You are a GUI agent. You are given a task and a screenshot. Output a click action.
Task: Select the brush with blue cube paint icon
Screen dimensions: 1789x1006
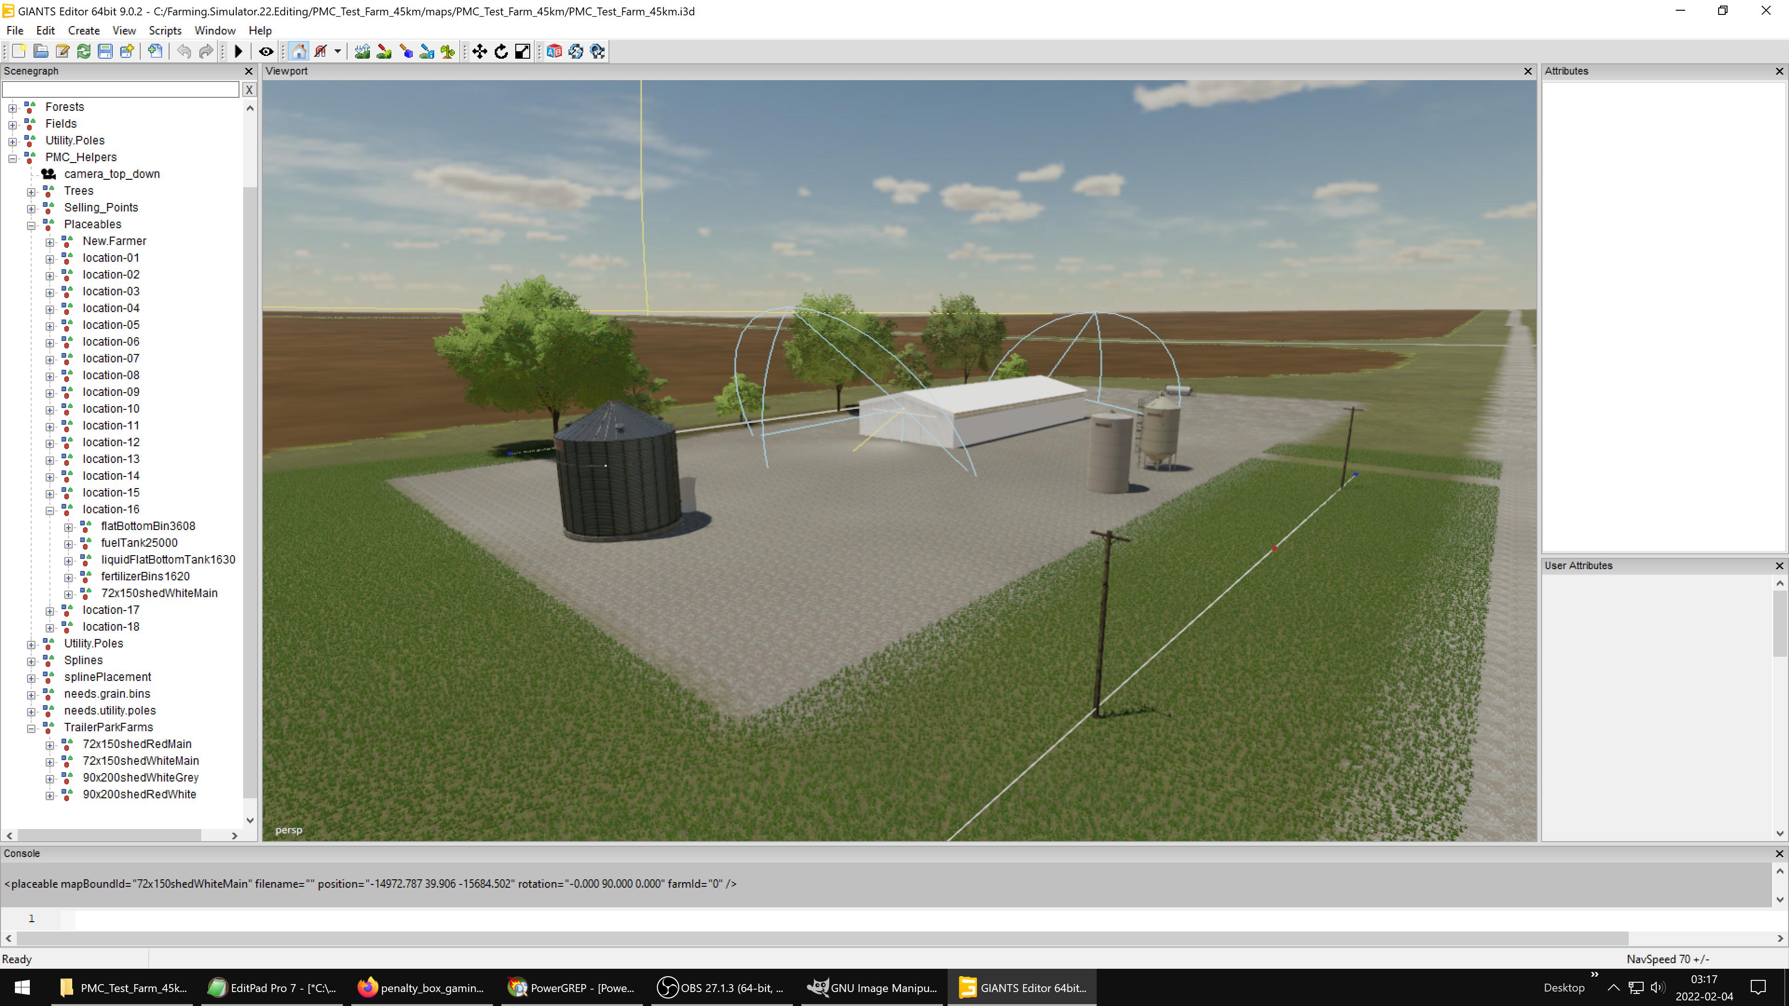(x=406, y=51)
